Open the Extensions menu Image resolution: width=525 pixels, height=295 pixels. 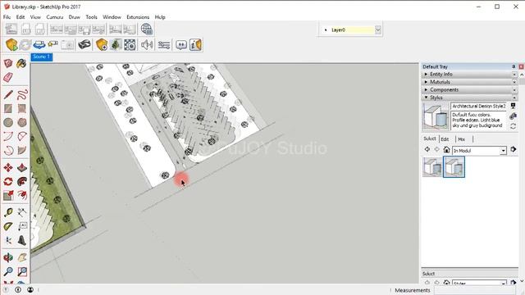(138, 17)
